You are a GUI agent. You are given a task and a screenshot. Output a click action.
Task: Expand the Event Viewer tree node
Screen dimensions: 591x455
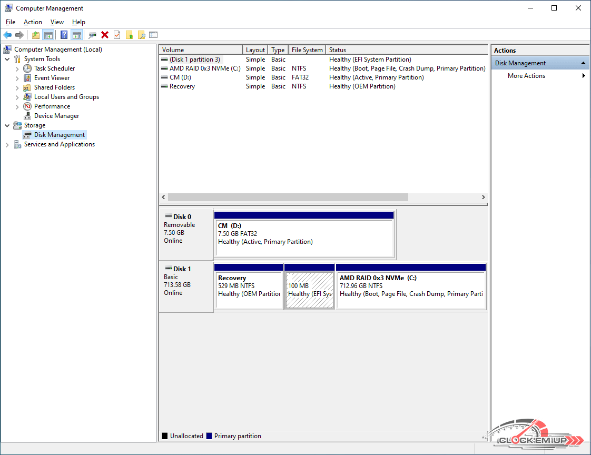coord(17,78)
